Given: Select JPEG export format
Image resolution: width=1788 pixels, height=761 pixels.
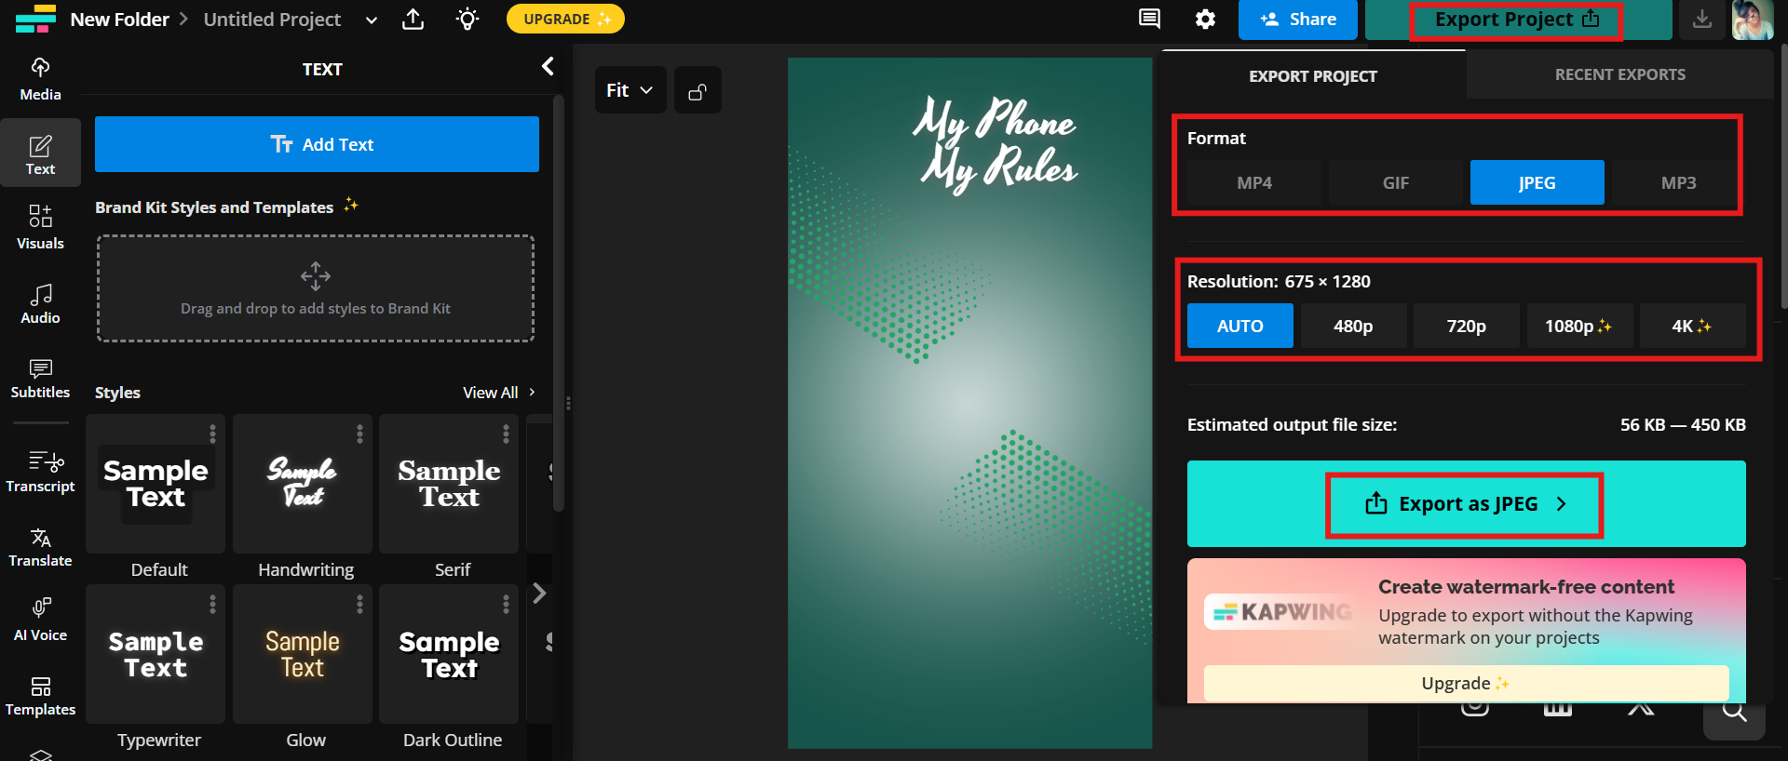Looking at the screenshot, I should (x=1537, y=182).
